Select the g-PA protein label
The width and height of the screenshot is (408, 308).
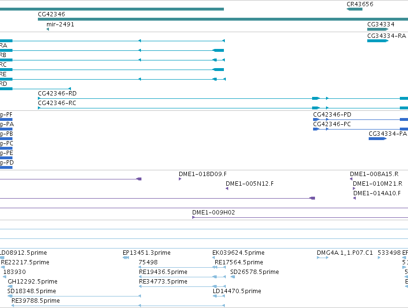point(7,124)
